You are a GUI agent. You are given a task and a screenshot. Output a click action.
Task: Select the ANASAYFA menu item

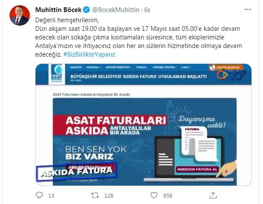pos(76,67)
